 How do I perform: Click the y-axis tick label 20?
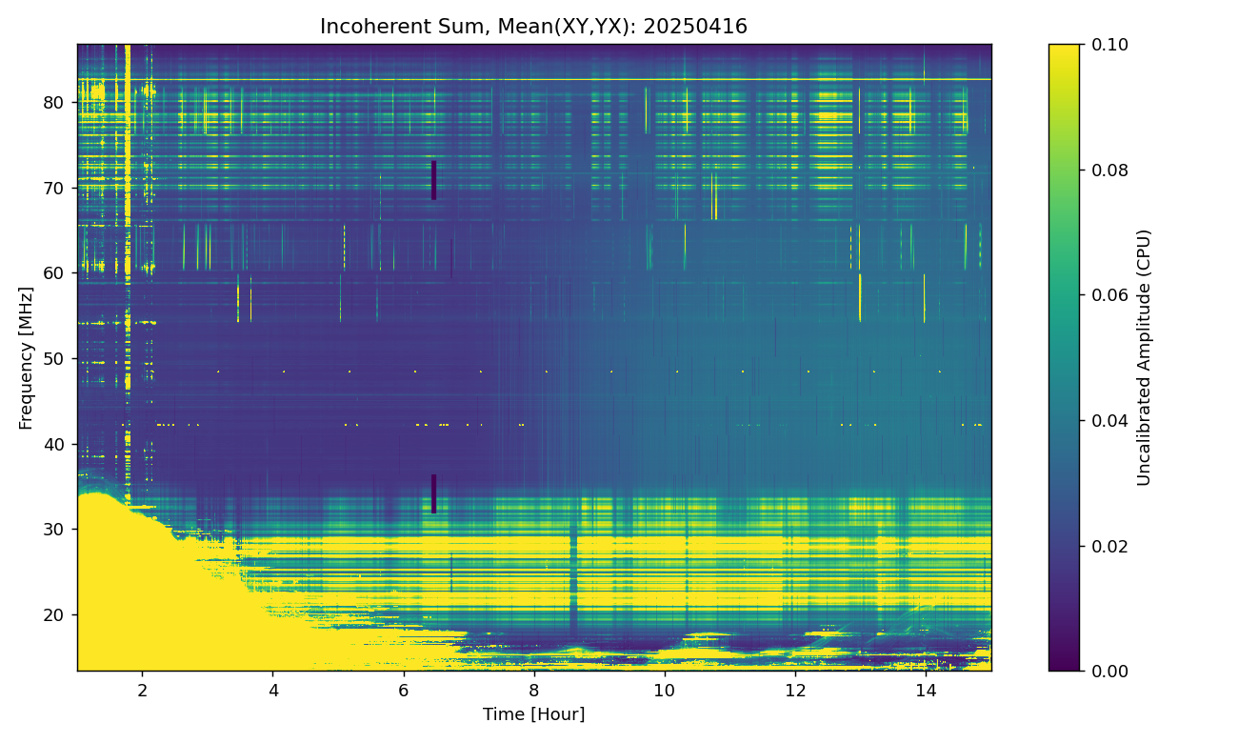pos(55,615)
